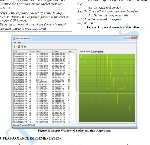The width and height of the screenshot is (150, 145).
Task: Click the Source column header
Action: click(43, 51)
